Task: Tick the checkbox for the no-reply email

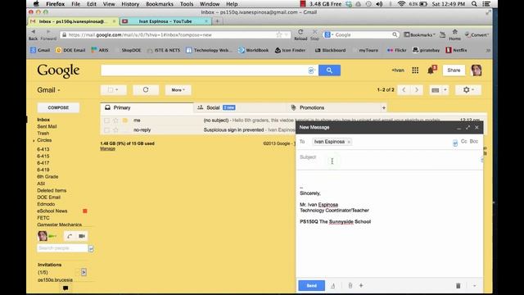Action: (x=106, y=130)
